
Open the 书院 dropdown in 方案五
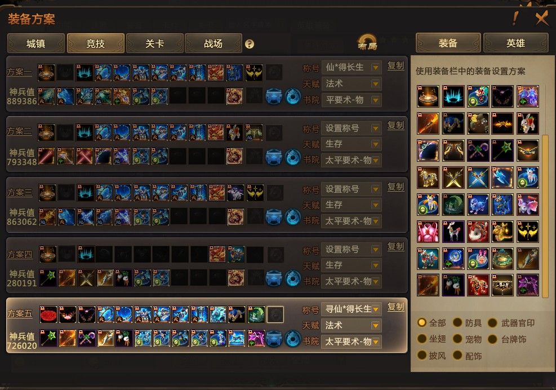click(x=352, y=342)
